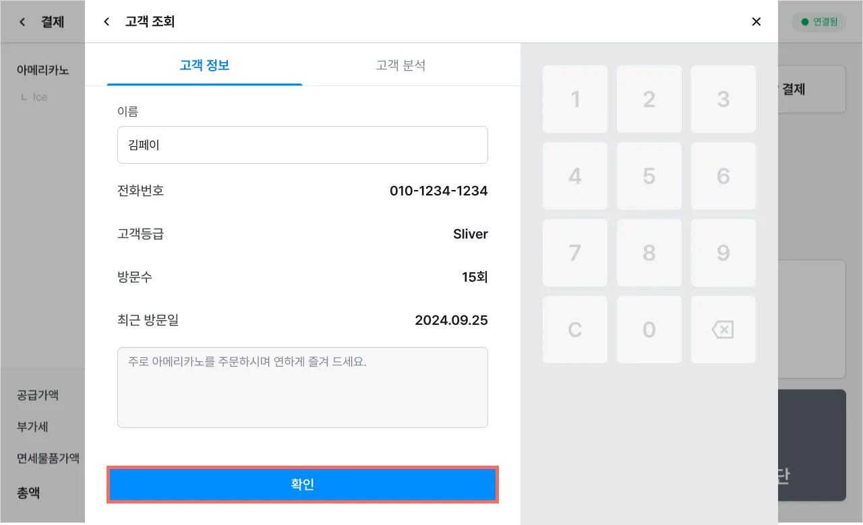Select the 아메리카노 order item
Screen dimensions: 863x525
click(42, 69)
